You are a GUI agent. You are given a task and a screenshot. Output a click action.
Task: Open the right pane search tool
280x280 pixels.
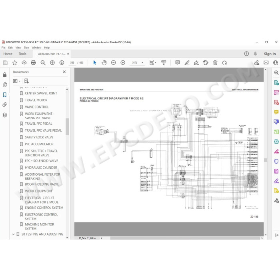coord(276,72)
